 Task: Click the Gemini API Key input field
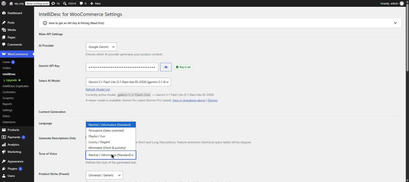(x=122, y=67)
